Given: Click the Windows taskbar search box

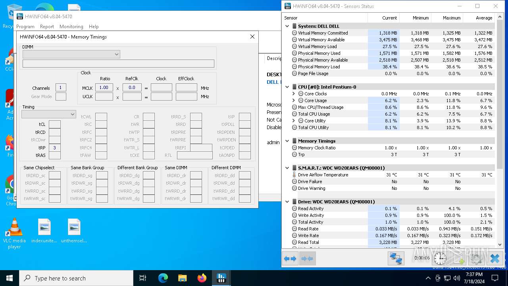Looking at the screenshot, I should (x=76, y=278).
